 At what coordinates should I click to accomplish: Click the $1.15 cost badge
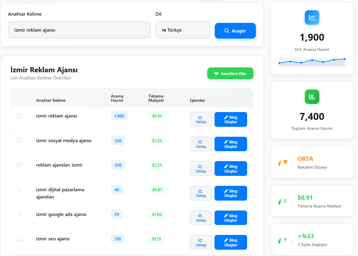pyautogui.click(x=156, y=239)
